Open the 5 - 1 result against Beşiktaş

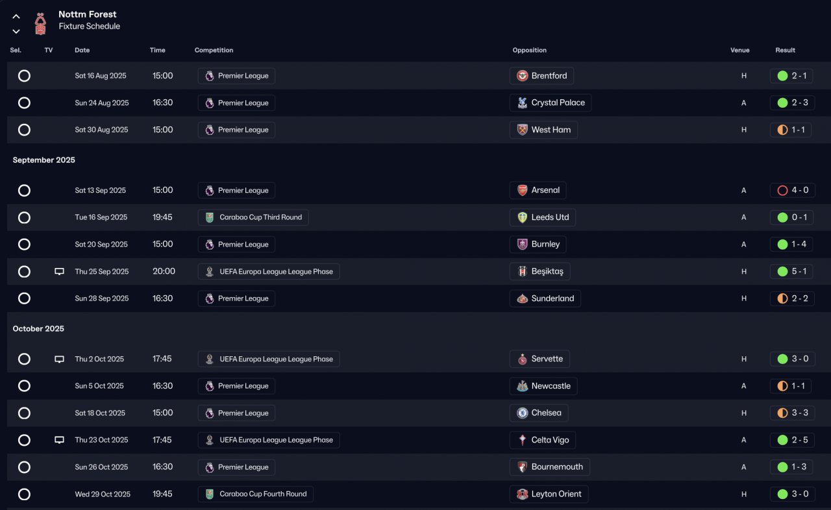(799, 272)
